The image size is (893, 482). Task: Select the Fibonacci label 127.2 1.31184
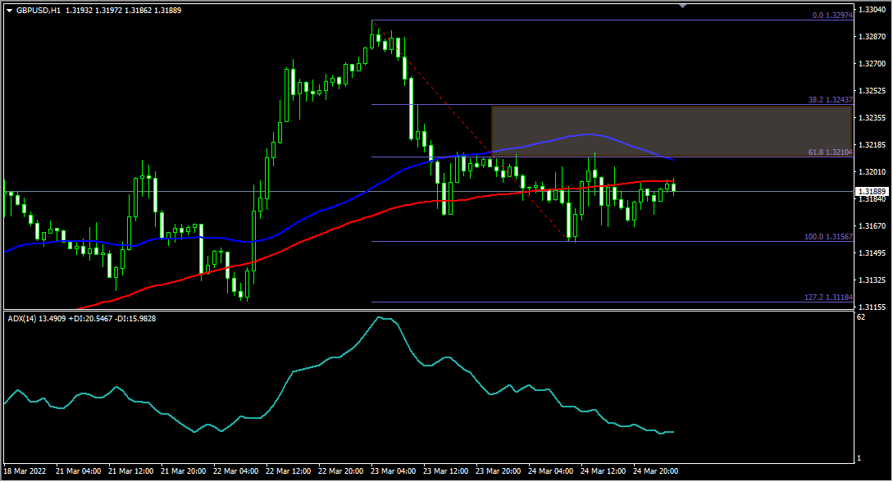pyautogui.click(x=828, y=298)
